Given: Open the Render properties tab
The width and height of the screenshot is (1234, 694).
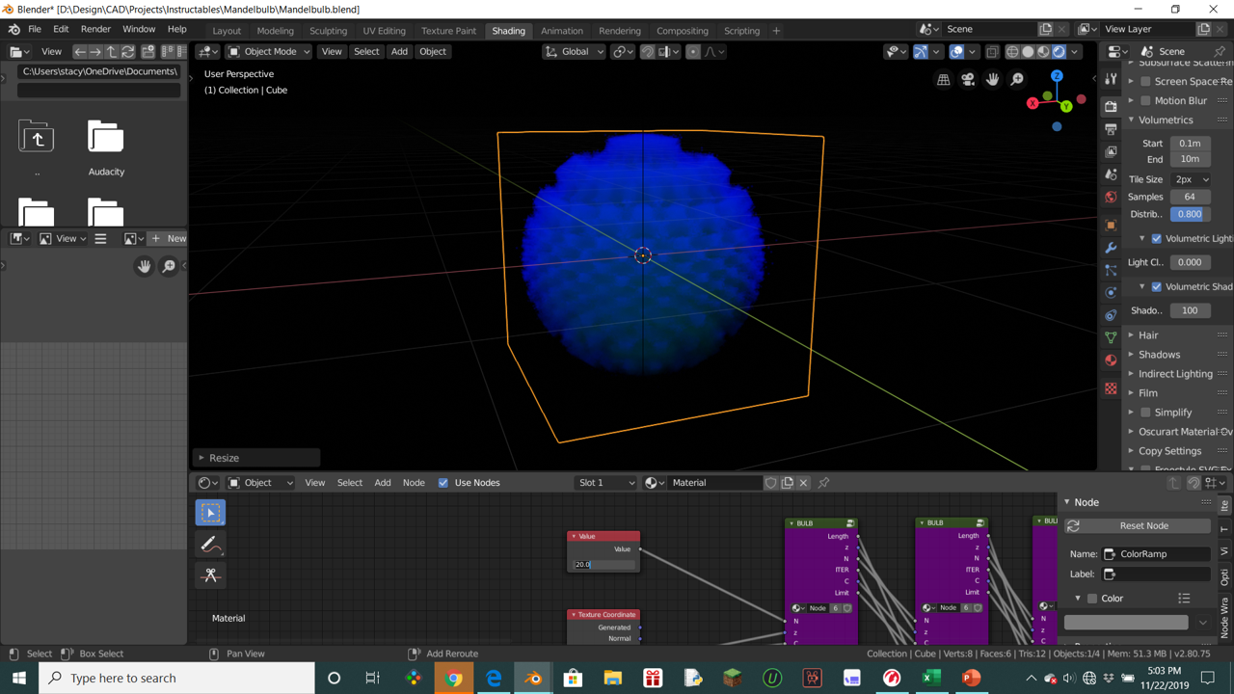Looking at the screenshot, I should [1111, 105].
